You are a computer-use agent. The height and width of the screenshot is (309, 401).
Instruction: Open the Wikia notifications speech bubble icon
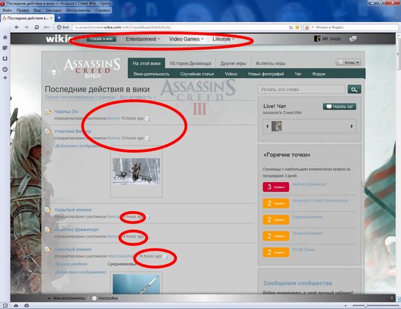[353, 39]
